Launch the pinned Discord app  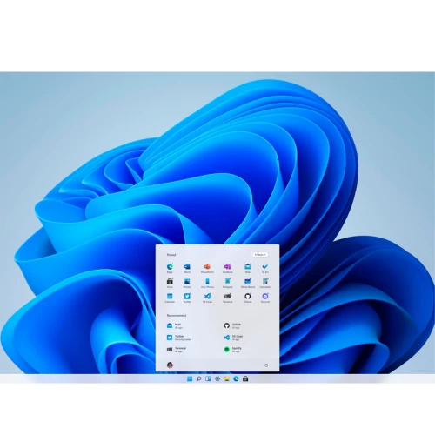click(265, 298)
